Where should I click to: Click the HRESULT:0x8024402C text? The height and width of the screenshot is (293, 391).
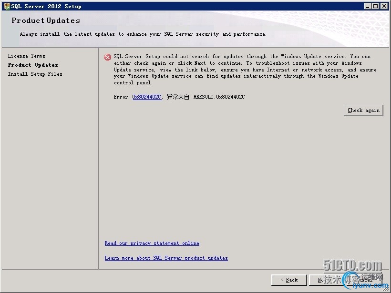pos(219,97)
